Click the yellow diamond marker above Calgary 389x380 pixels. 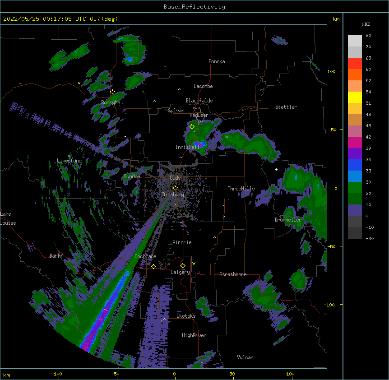[183, 266]
